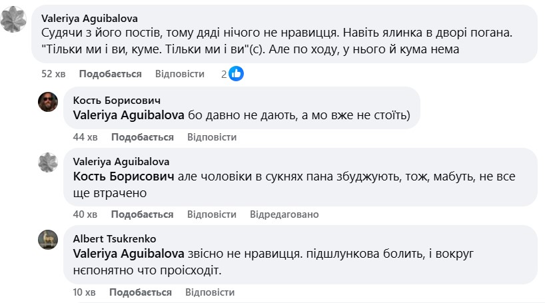
Task: Open Valeriya Aguibalova's avatar on top comment
Action: coord(14,22)
